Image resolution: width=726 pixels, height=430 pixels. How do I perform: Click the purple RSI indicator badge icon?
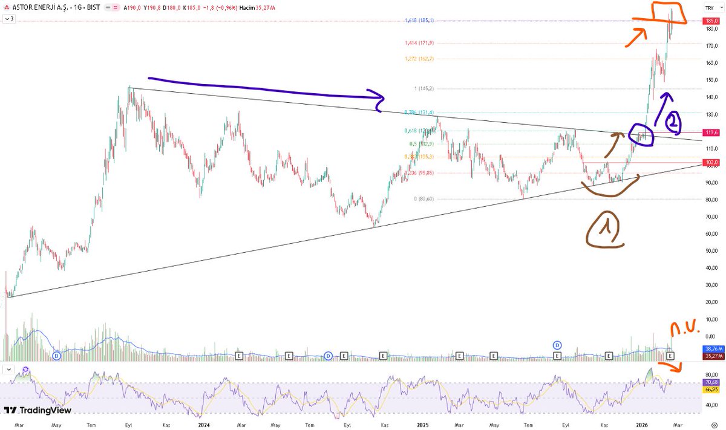coord(25,370)
